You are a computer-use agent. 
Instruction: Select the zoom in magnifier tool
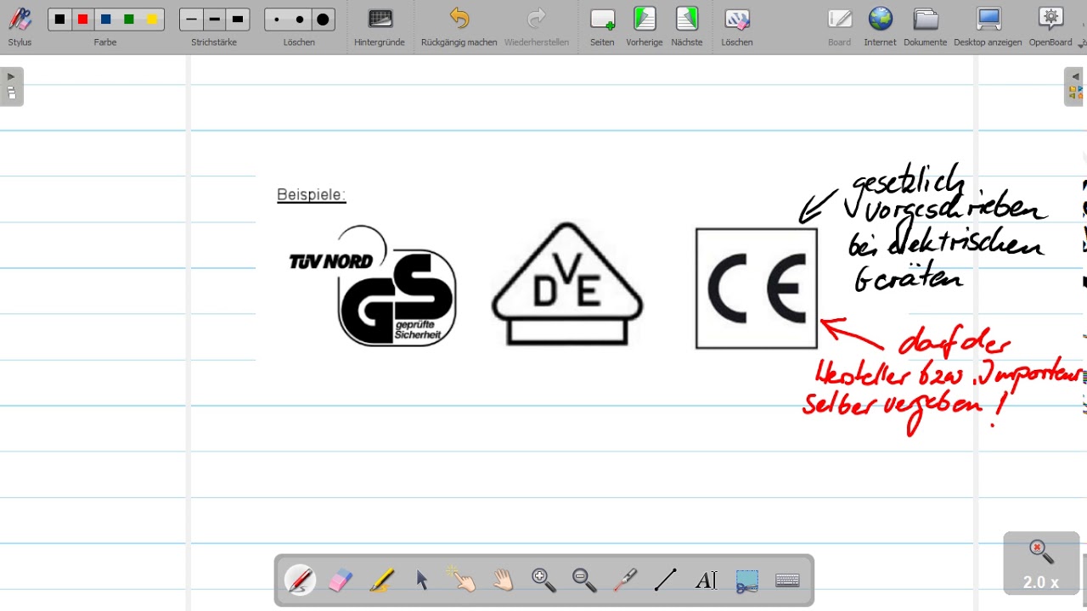[x=543, y=580]
